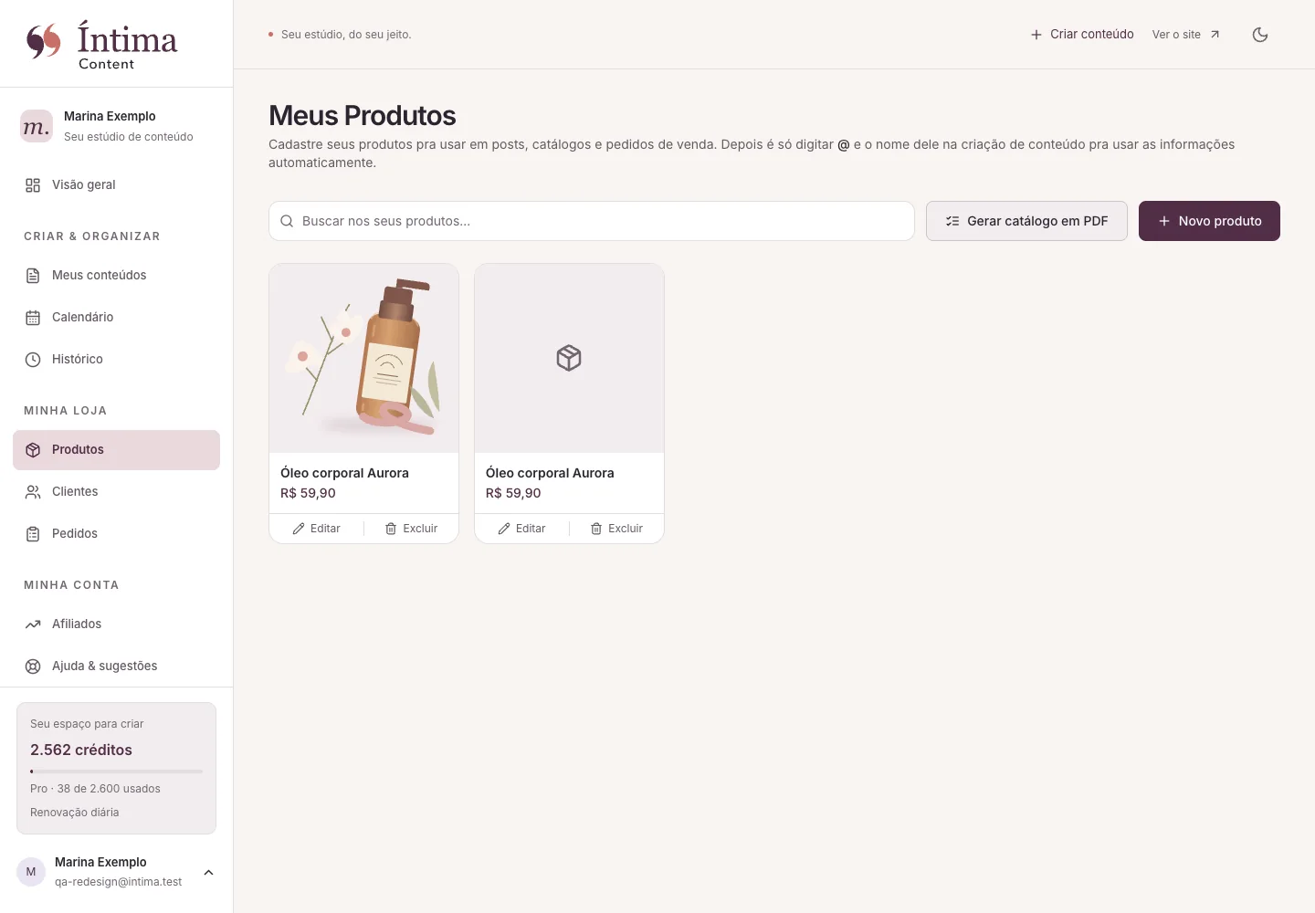Delete the second product without a photo
1315x913 pixels.
616,529
